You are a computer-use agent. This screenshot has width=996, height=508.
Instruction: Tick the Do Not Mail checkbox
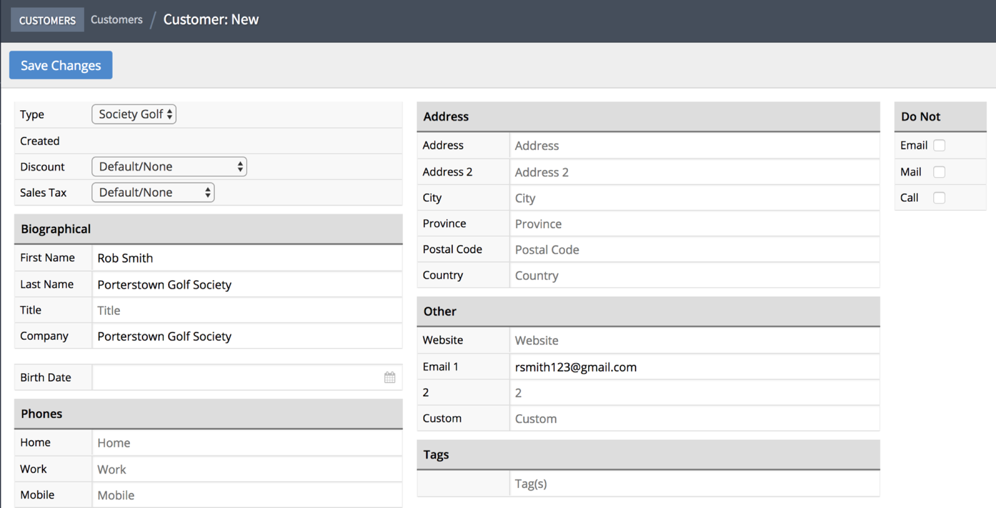click(939, 172)
